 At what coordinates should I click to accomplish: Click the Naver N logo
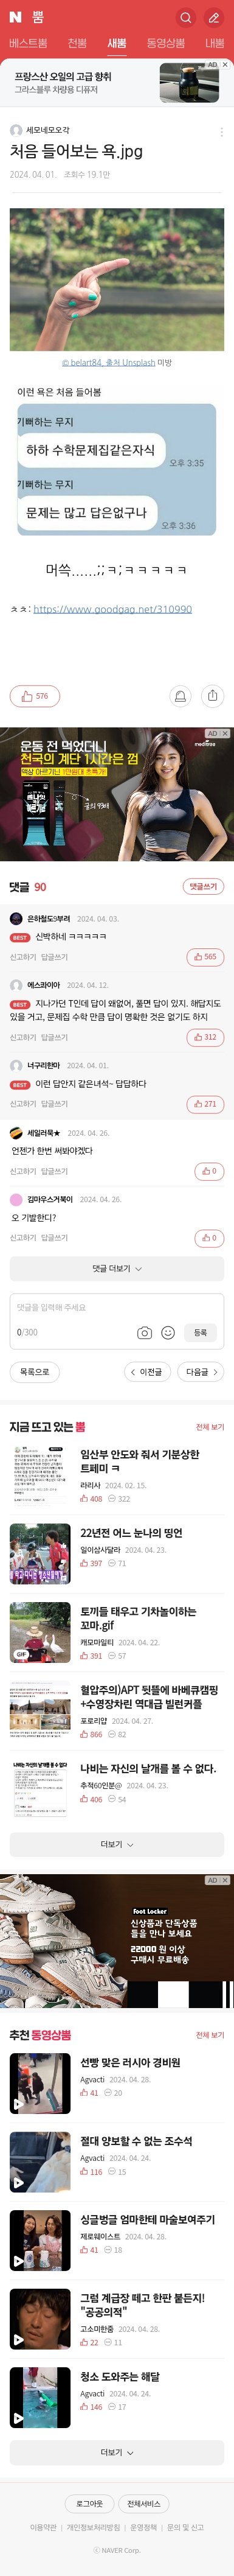15,18
